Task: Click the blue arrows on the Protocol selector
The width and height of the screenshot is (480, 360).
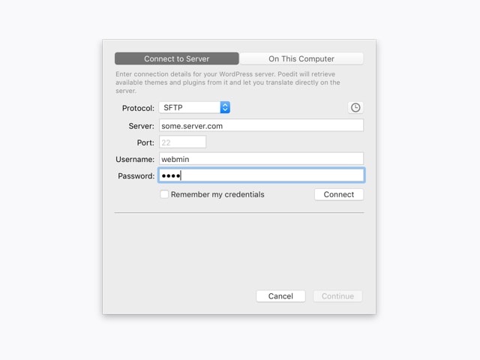Action: 225,108
